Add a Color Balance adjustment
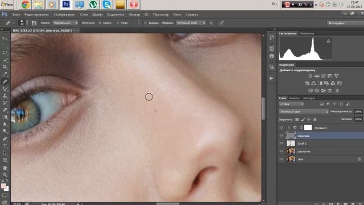364x205 pixels. (x=313, y=83)
